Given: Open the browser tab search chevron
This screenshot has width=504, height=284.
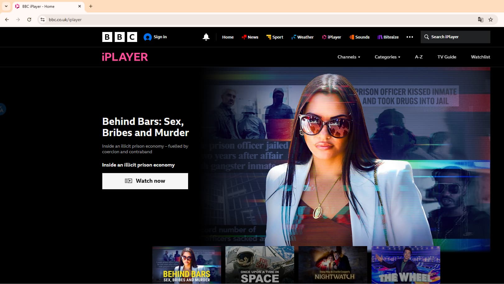Looking at the screenshot, I should click(6, 6).
